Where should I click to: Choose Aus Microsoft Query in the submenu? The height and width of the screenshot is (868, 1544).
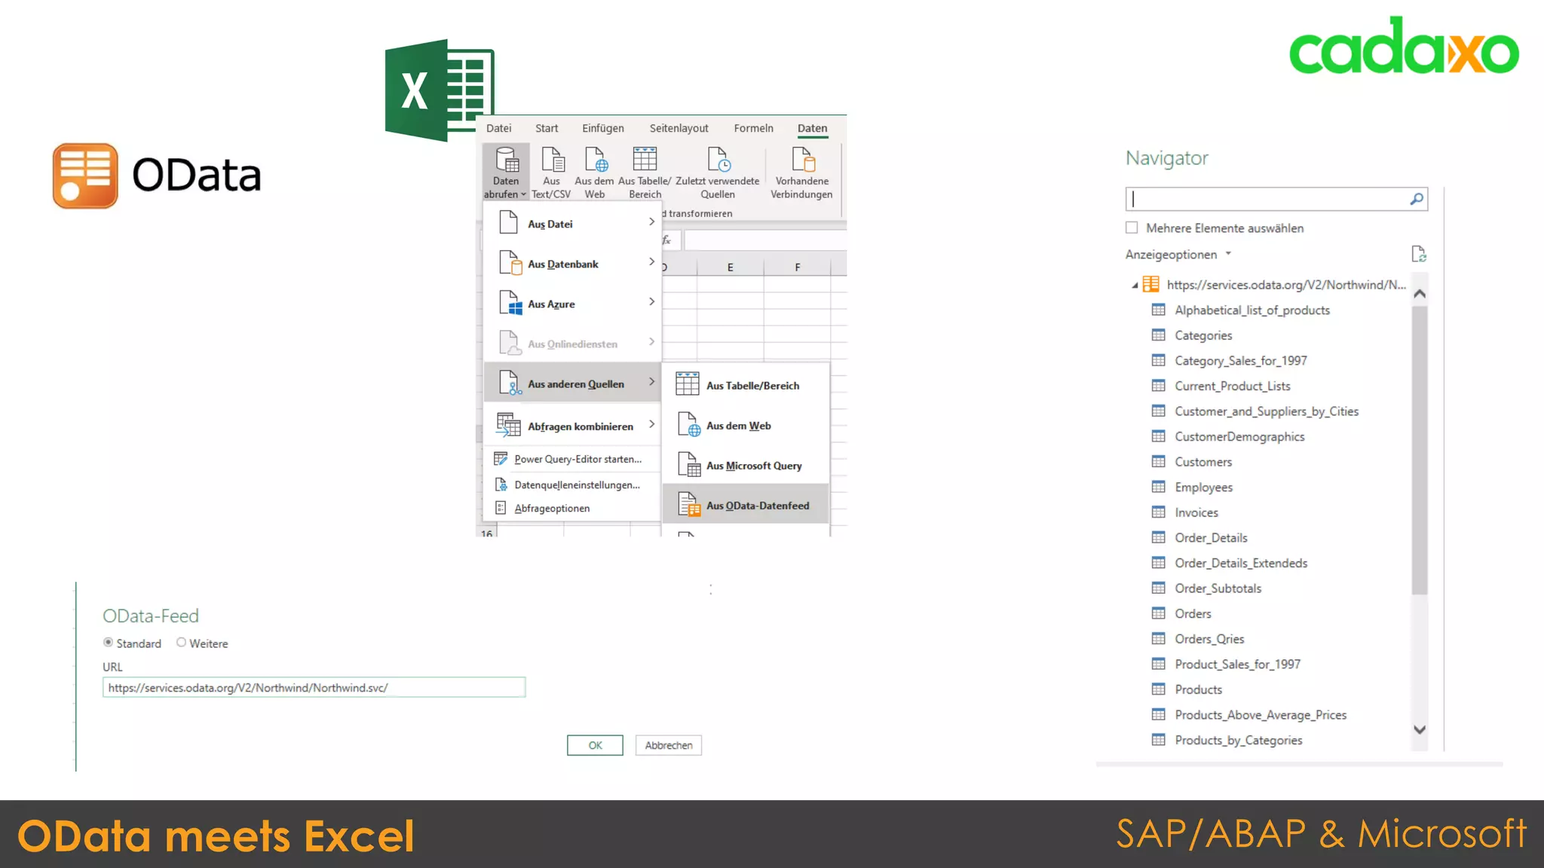point(746,465)
